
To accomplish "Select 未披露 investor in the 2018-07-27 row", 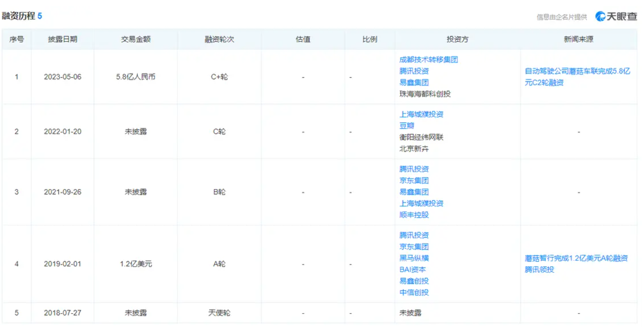I will point(410,313).
